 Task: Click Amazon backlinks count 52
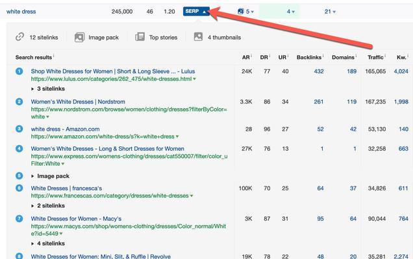(x=320, y=129)
